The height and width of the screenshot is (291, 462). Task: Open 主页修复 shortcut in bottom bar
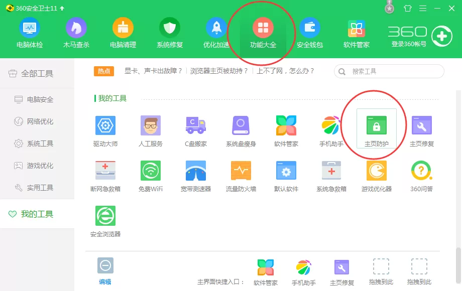coord(342,272)
